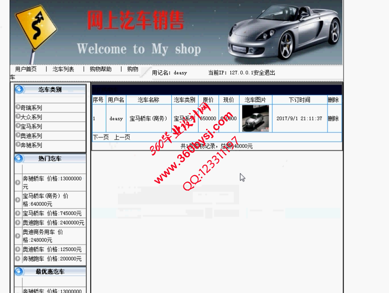Open hot car 奔驰跑车 价格:200000元
389x293 pixels.
[x=53, y=259]
